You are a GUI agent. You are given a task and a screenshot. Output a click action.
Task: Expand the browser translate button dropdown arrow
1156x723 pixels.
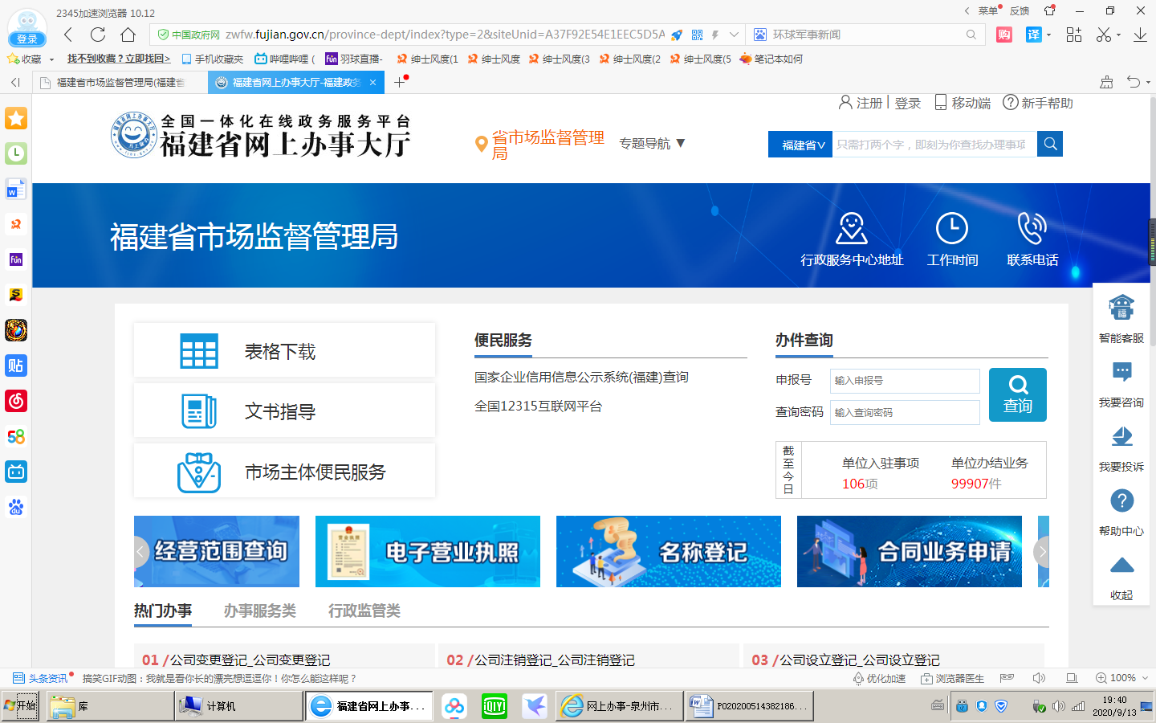tap(1049, 35)
